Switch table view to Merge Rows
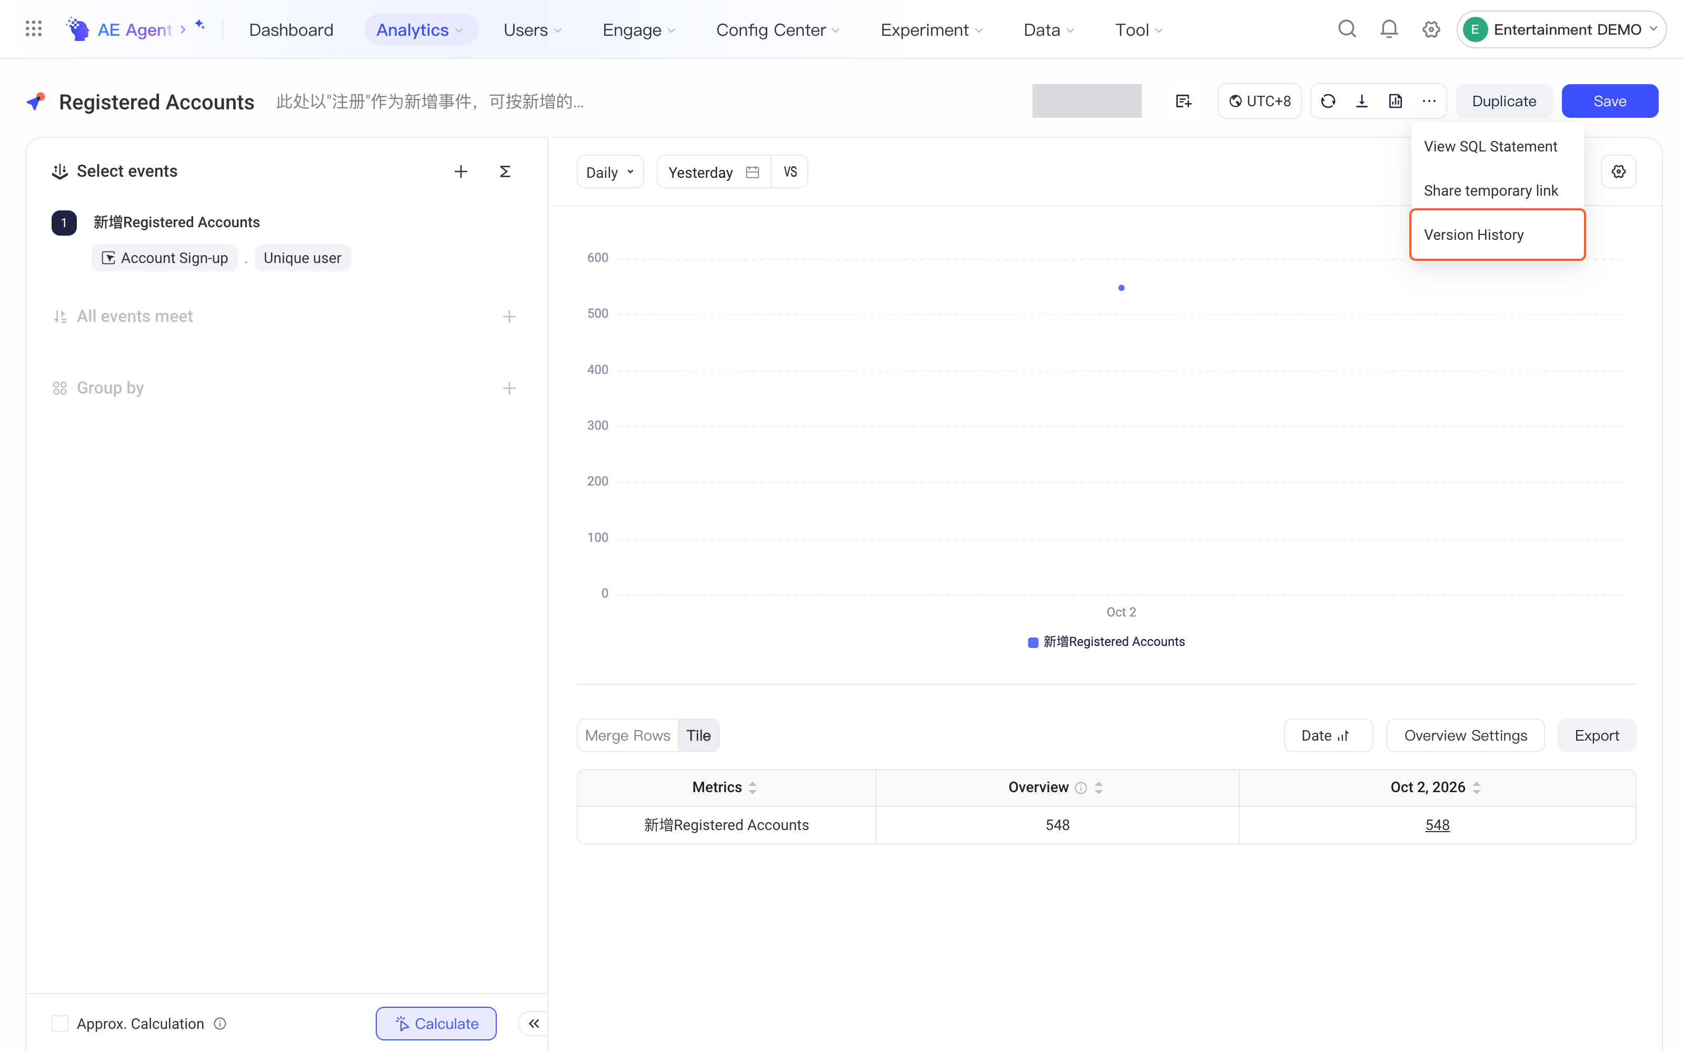The width and height of the screenshot is (1684, 1052). [x=628, y=735]
